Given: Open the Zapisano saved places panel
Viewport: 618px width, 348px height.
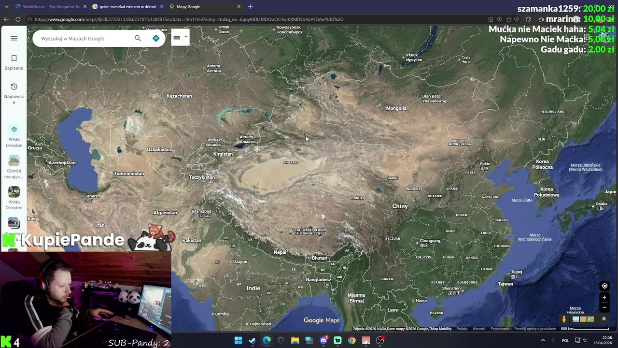Looking at the screenshot, I should [14, 62].
